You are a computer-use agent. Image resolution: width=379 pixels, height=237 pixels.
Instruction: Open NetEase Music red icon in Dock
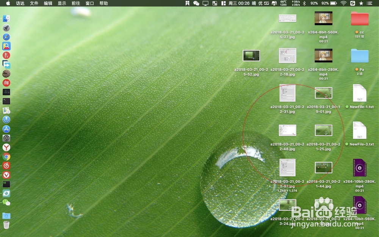click(6, 166)
